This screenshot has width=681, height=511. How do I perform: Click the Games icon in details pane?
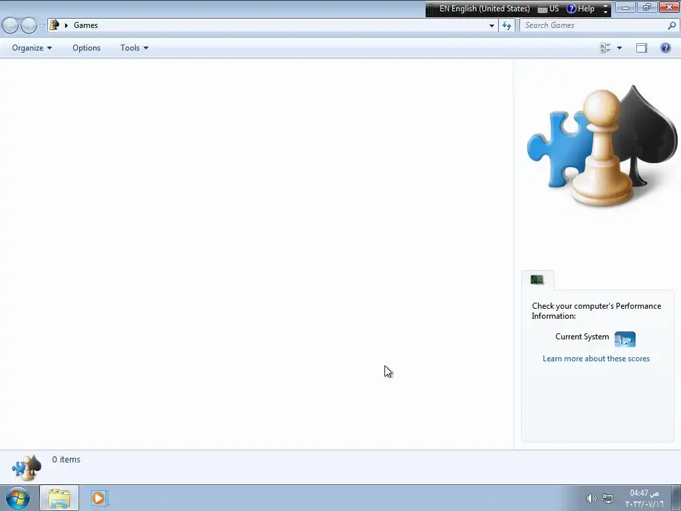[x=27, y=468]
